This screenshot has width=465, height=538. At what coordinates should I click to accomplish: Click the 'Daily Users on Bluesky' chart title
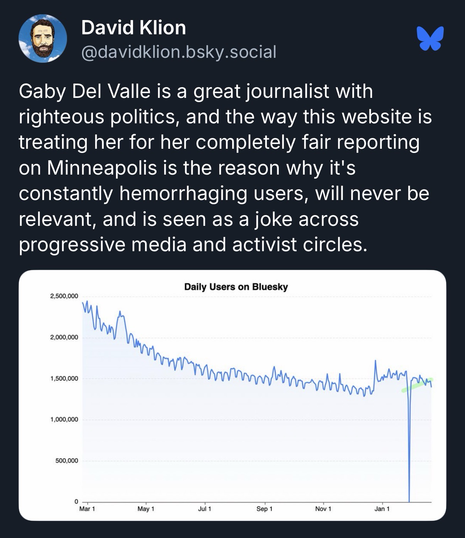point(236,287)
